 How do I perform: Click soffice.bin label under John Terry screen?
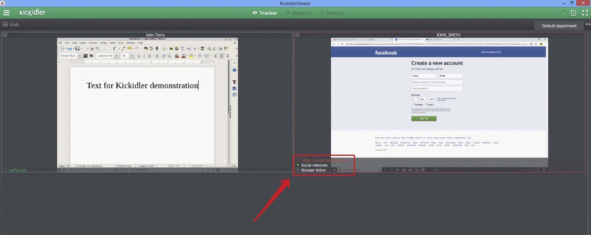tap(18, 170)
